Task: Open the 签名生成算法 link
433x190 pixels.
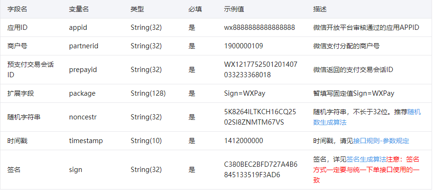Action: pos(366,159)
